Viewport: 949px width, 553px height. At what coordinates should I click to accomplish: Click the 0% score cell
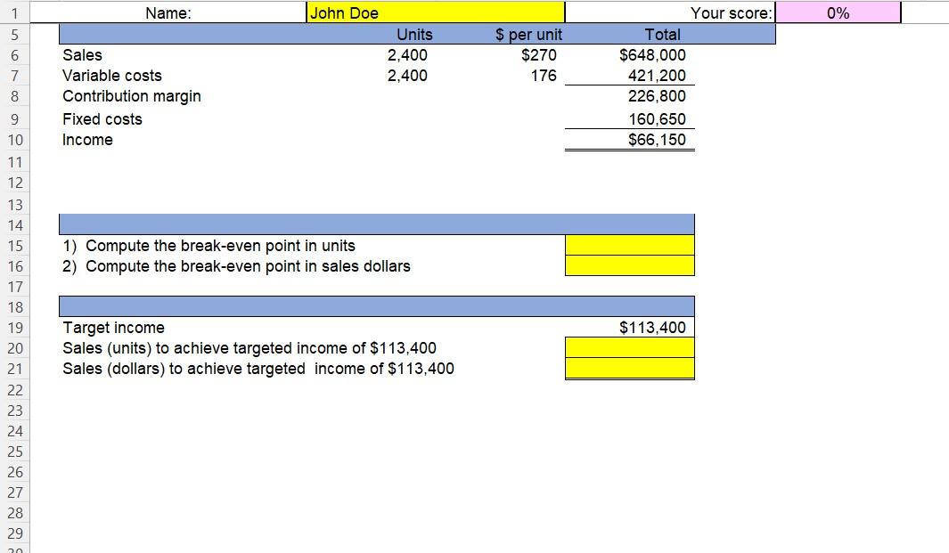point(838,12)
